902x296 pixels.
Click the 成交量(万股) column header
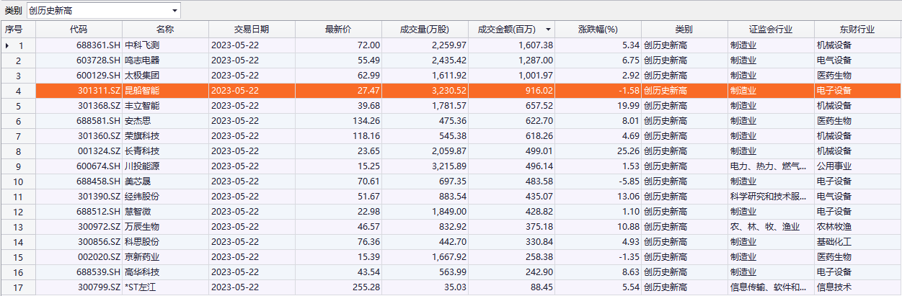(x=425, y=30)
